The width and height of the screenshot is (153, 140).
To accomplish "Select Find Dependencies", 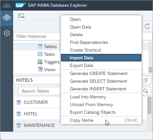I will 101,42.
